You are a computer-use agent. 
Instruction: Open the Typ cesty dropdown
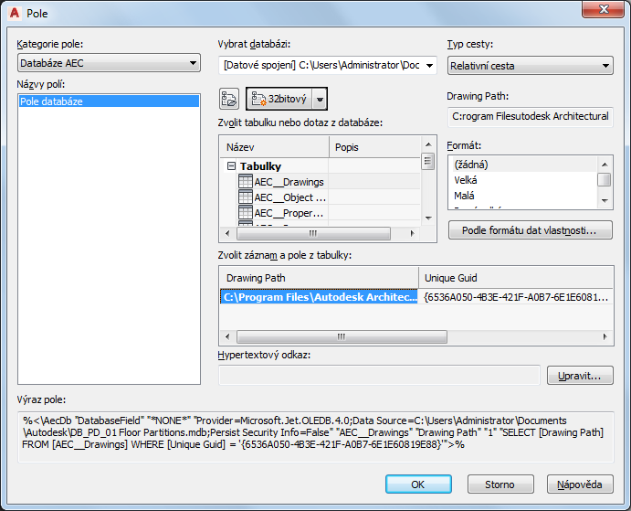531,66
